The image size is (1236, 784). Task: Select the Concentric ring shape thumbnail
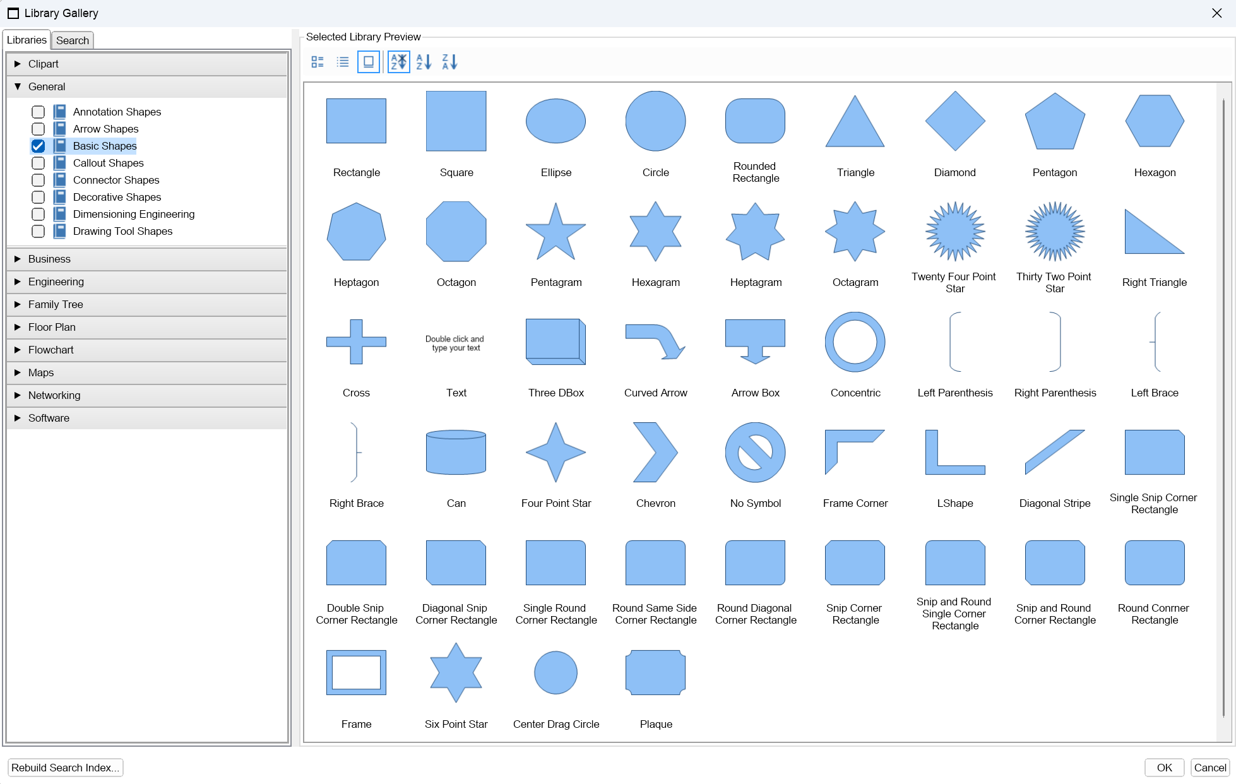(x=855, y=342)
